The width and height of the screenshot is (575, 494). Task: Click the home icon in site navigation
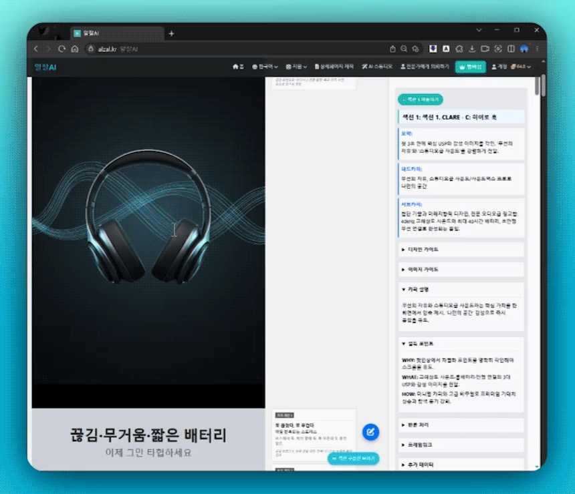tap(235, 67)
